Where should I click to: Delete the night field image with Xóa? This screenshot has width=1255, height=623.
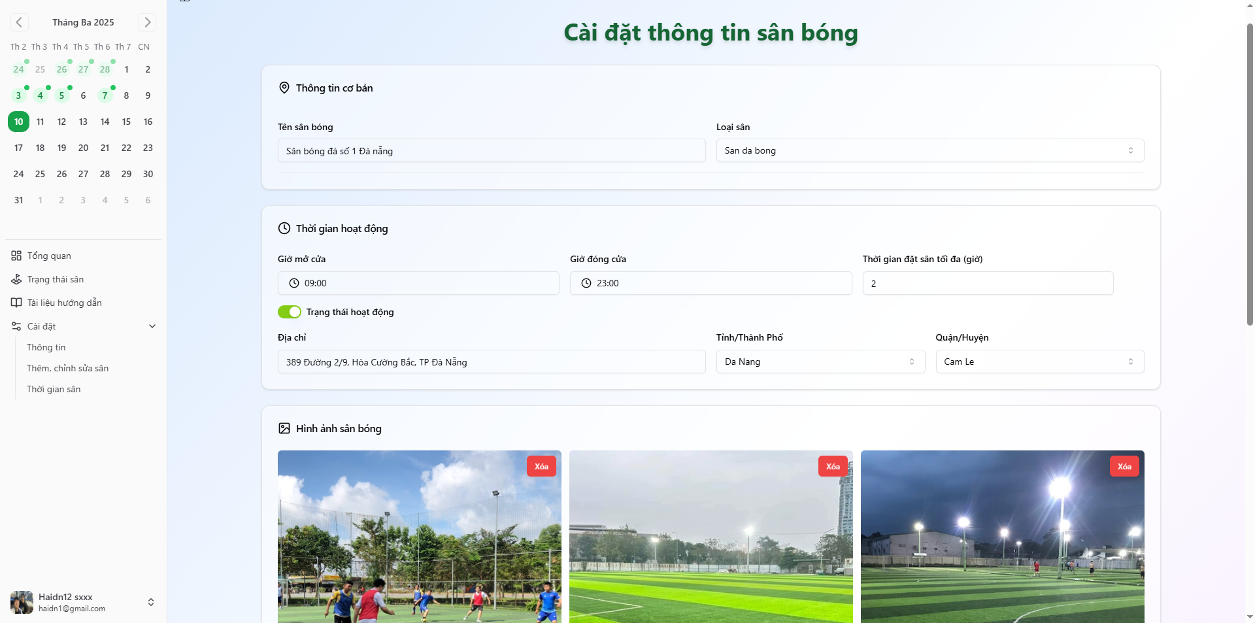coord(1124,466)
